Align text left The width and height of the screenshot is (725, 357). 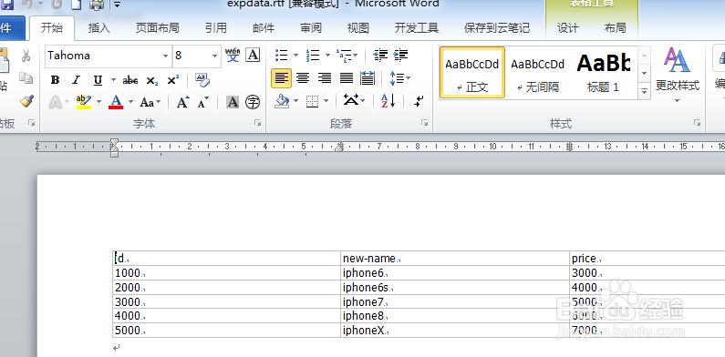pos(281,78)
